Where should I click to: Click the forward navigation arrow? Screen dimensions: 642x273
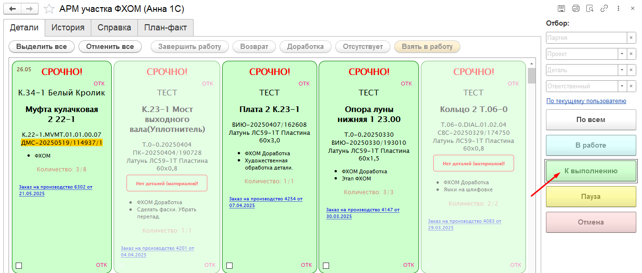pyautogui.click(x=29, y=9)
